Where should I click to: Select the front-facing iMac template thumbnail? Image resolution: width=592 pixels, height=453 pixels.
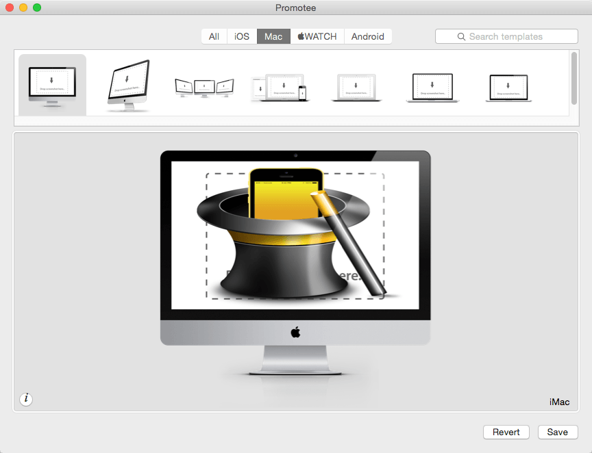[x=53, y=86]
